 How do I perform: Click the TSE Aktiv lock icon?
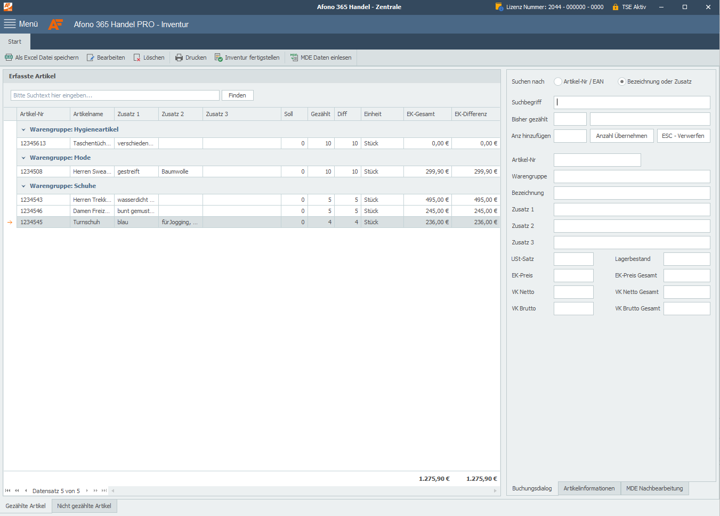coord(616,7)
